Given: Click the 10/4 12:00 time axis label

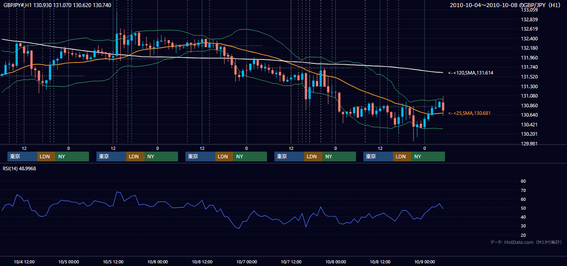Looking at the screenshot, I should pos(24,262).
